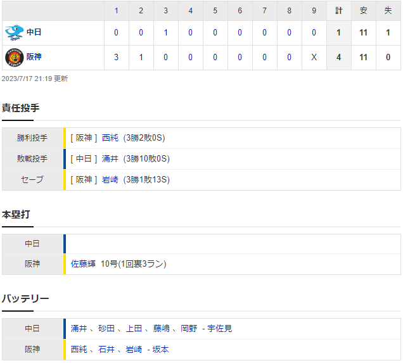The height and width of the screenshot is (363, 403).
Task: Click the Chunichi Dragons team logo icon
Action: [14, 32]
